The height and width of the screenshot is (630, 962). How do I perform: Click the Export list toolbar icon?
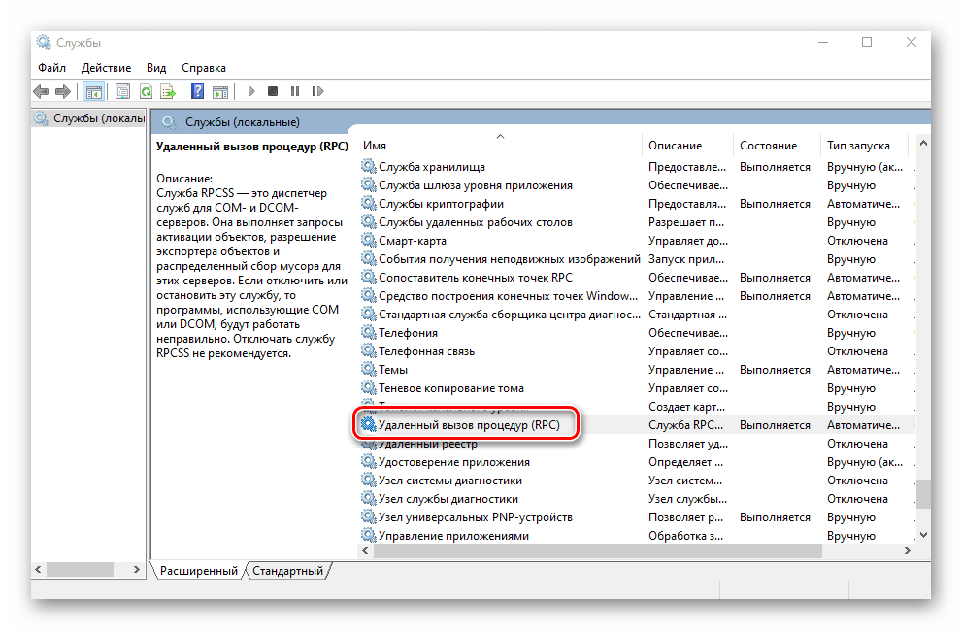tap(168, 92)
